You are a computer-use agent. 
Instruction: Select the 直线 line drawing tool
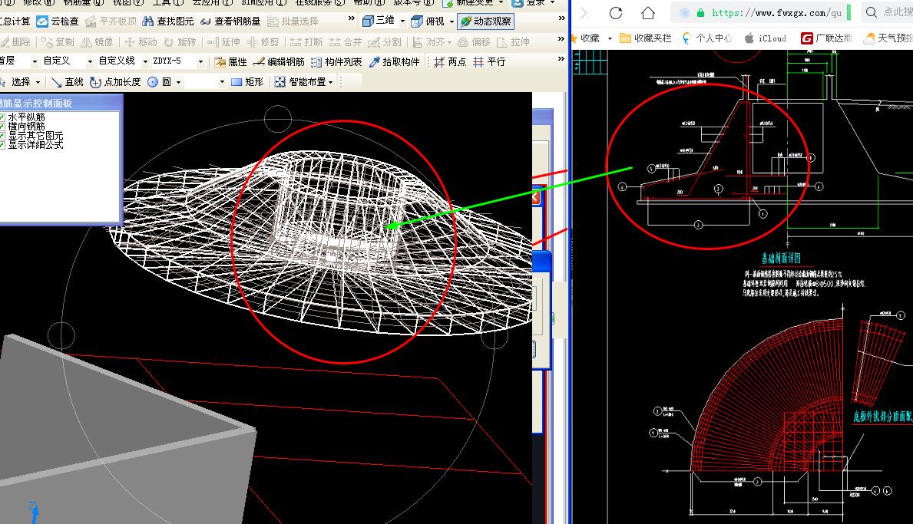pos(67,82)
